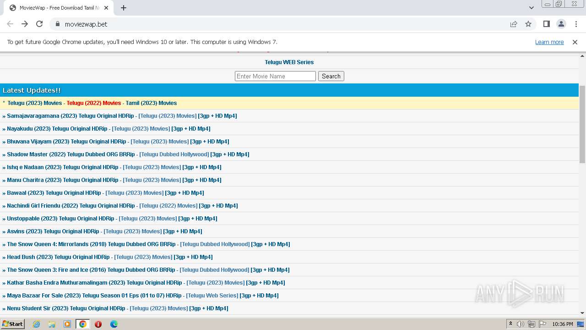Open Kathar Basha Endra Muthuramalingam (2023) link
Image resolution: width=586 pixels, height=330 pixels.
point(94,283)
